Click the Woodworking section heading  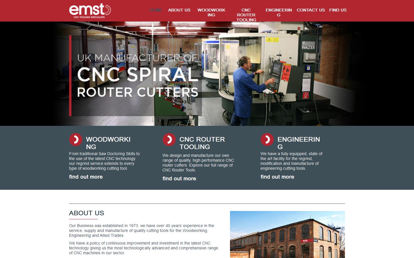pyautogui.click(x=108, y=143)
